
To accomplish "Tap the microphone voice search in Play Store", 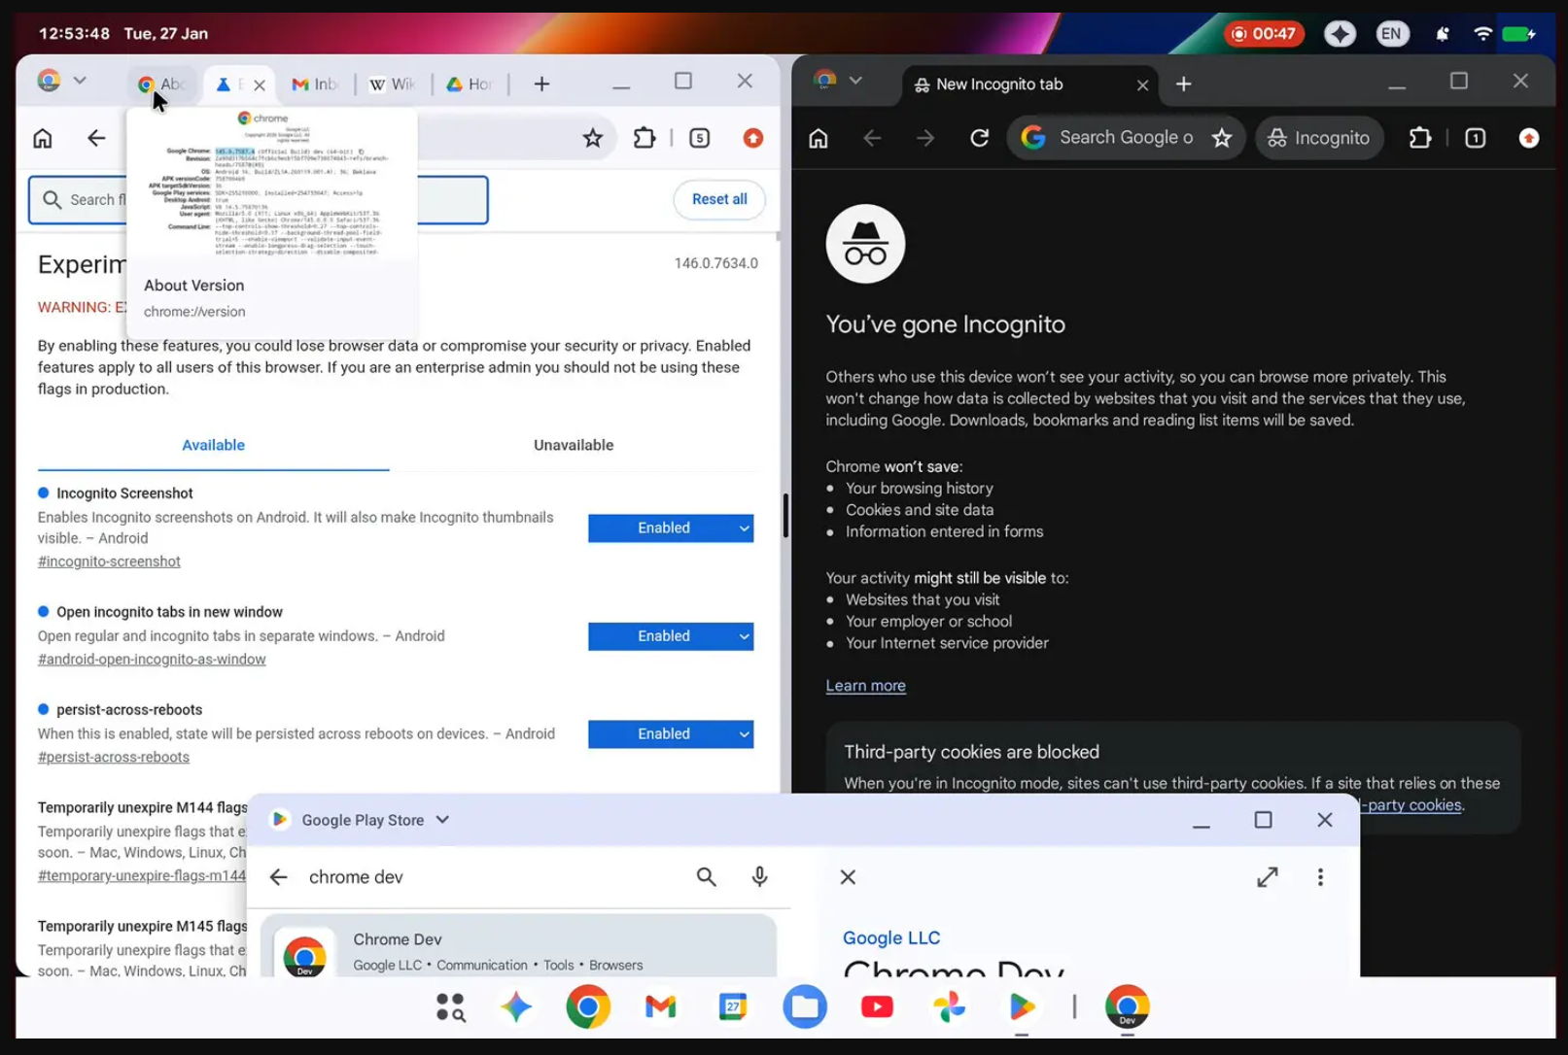I will 759,876.
